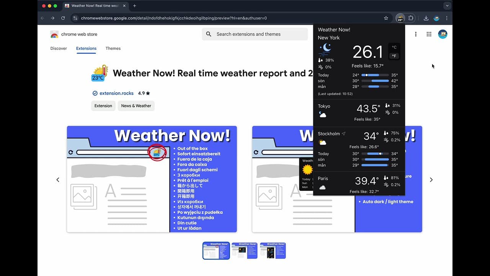The image size is (490, 276).
Task: Click Last updated 10:52 text
Action: pos(335,94)
